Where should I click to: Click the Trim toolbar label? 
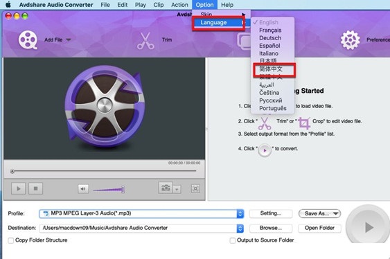167,39
